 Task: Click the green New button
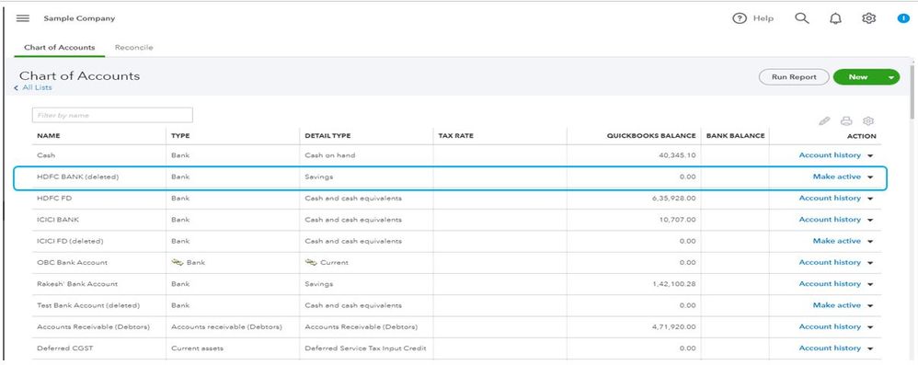pos(857,77)
